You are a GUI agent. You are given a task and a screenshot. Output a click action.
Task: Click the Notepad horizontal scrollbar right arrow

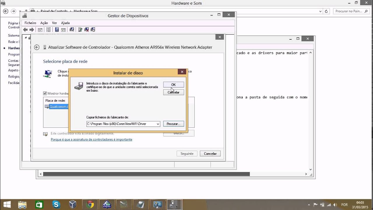(306, 174)
